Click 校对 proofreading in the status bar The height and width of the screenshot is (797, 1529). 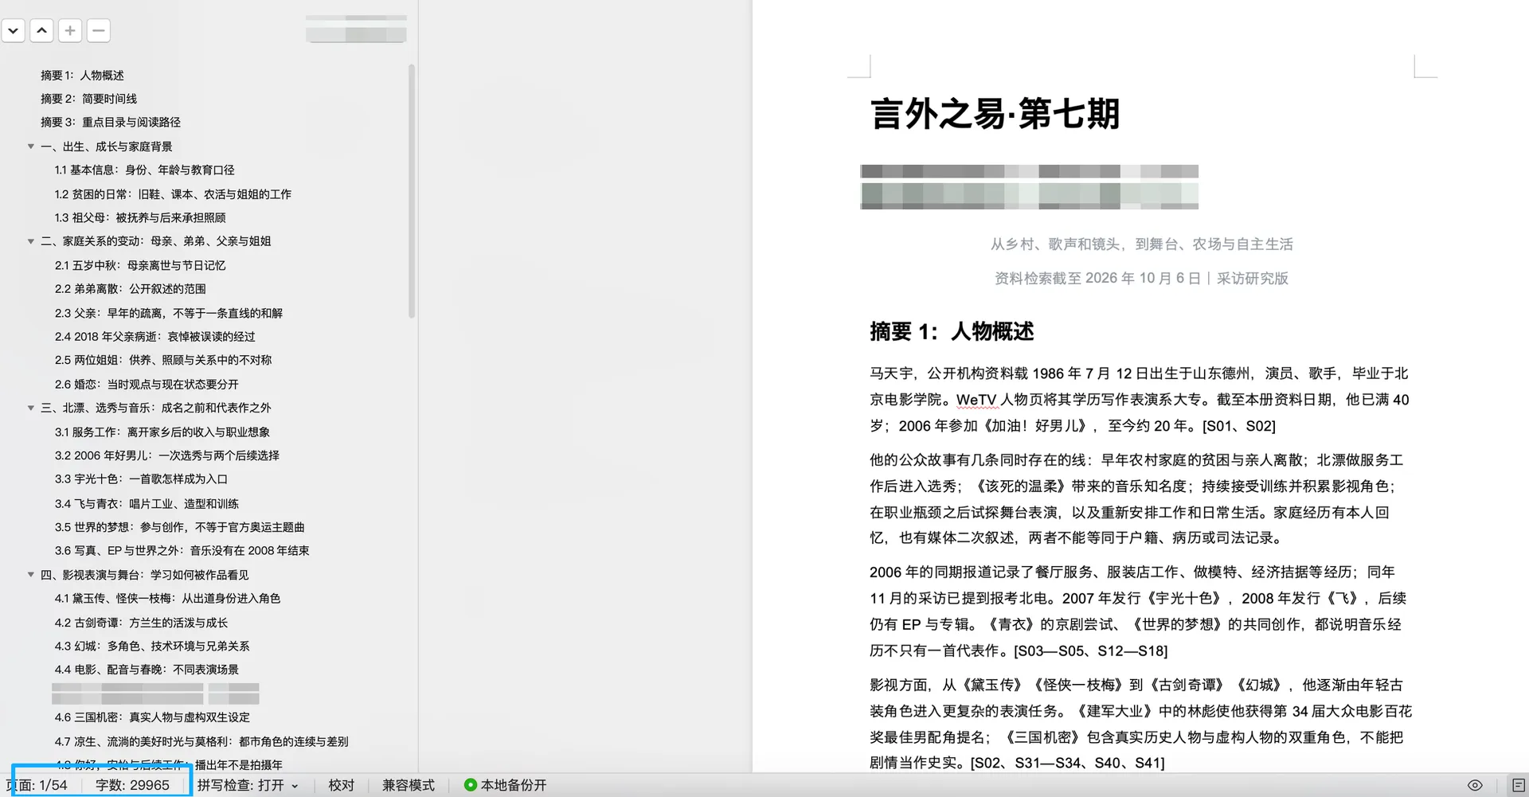[341, 785]
